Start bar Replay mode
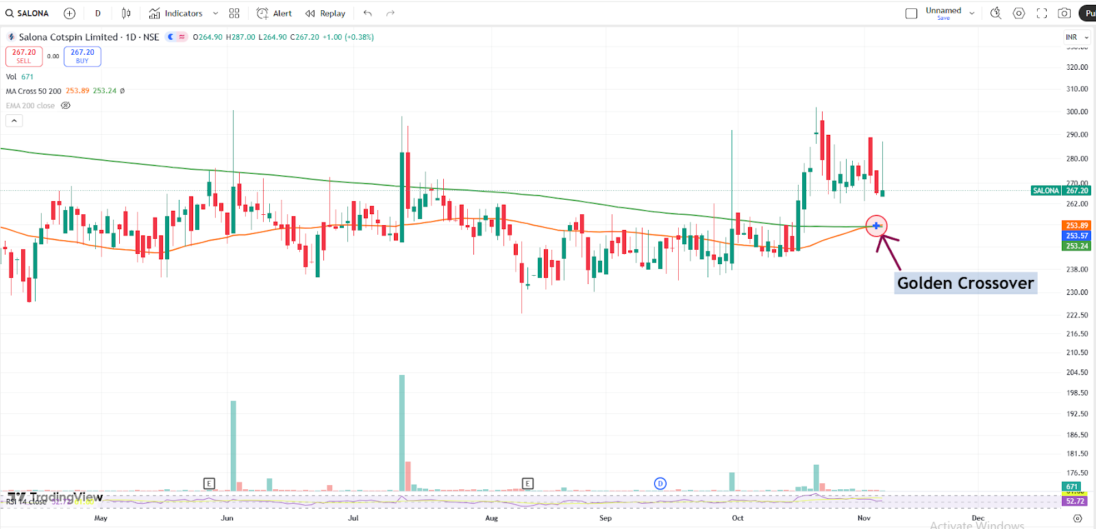1096x529 pixels. [x=325, y=13]
